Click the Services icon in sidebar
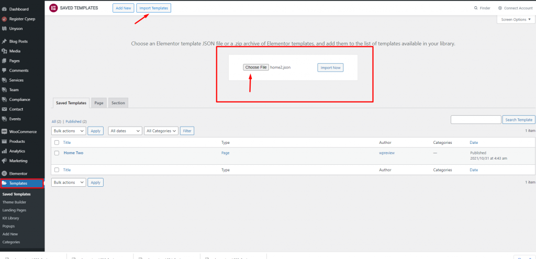 (x=4, y=80)
